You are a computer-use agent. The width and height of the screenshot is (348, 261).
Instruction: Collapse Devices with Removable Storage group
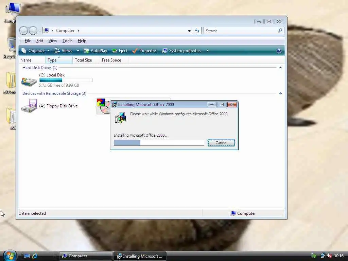click(x=280, y=93)
